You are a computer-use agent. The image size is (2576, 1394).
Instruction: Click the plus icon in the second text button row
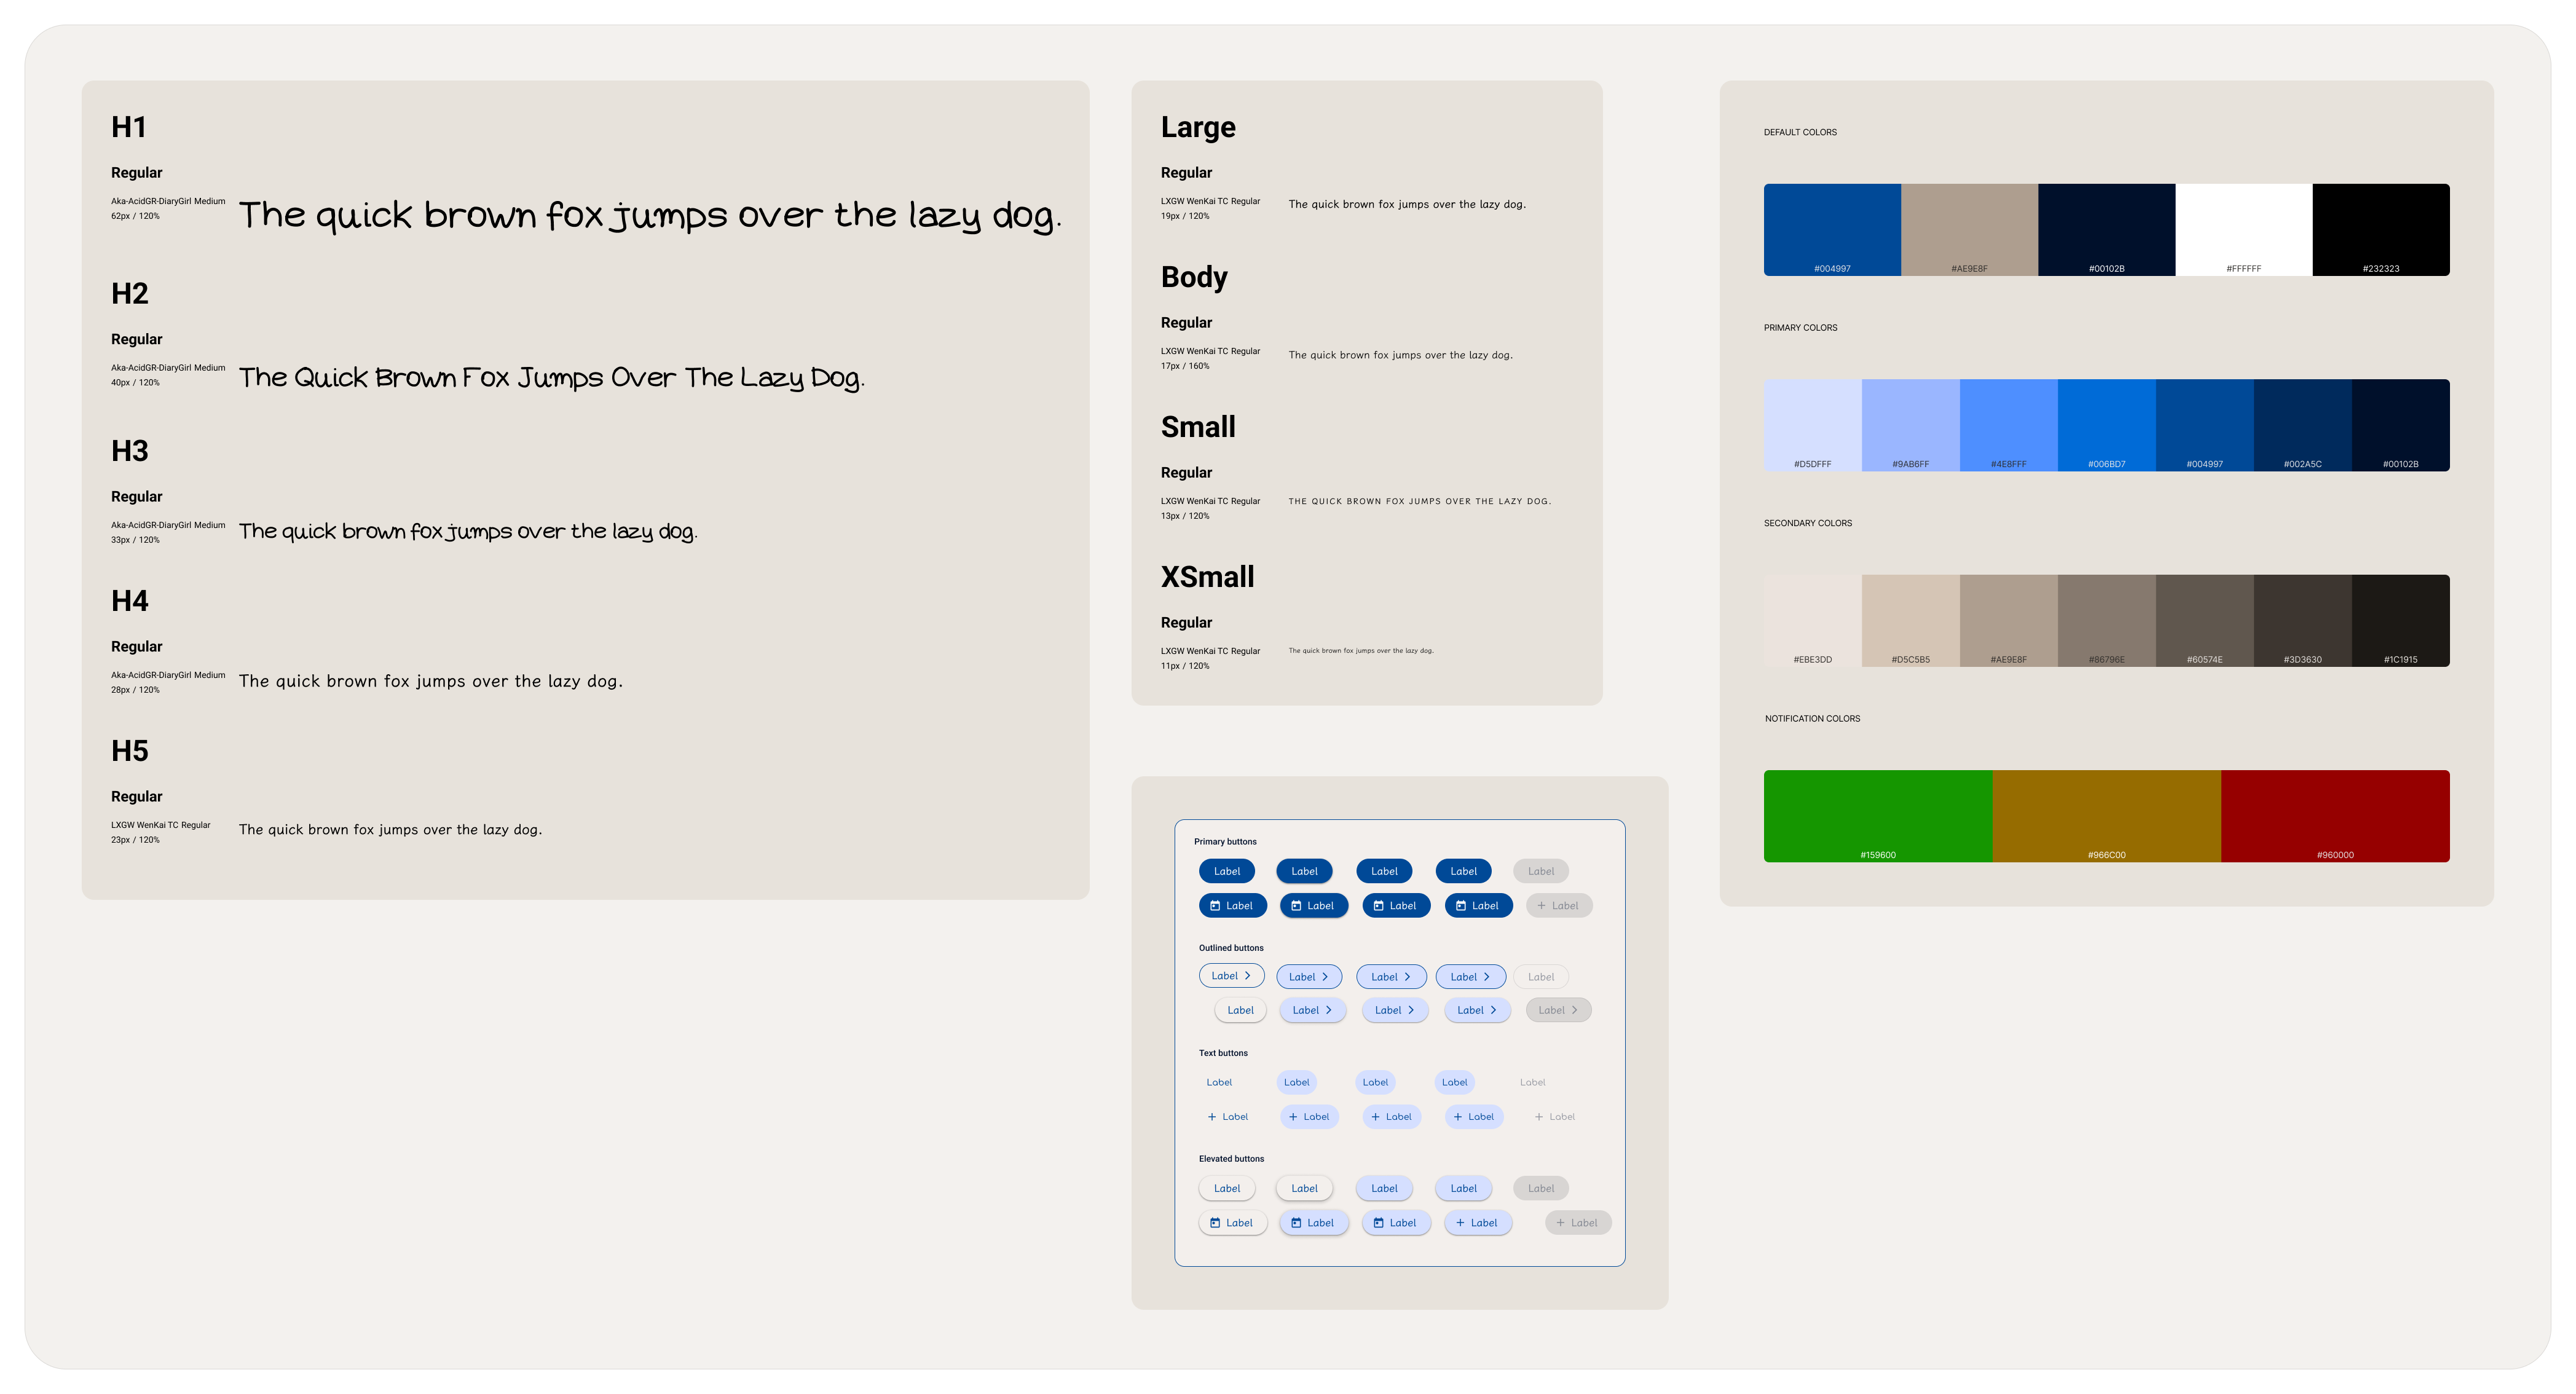[1212, 1117]
